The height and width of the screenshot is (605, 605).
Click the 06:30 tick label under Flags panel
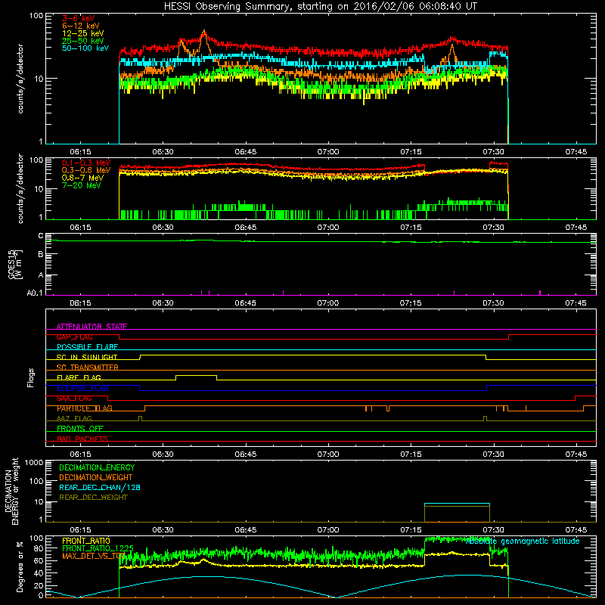pos(163,455)
